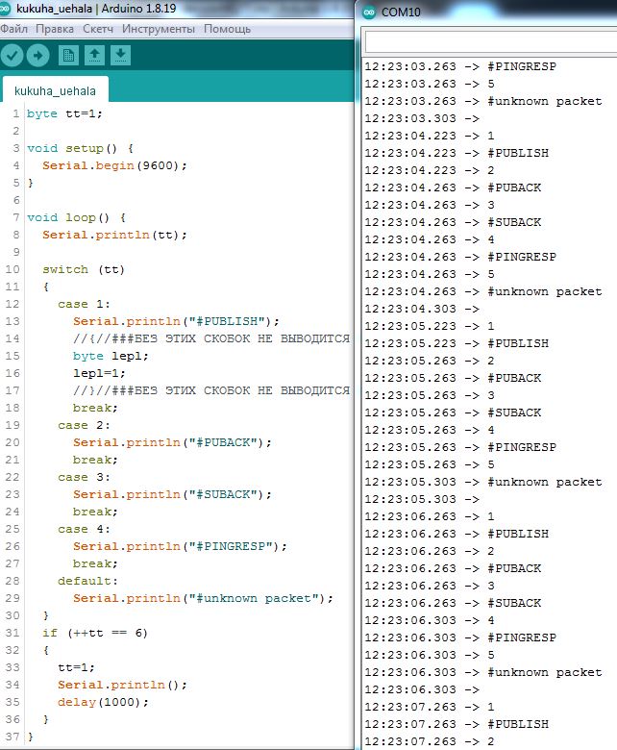Click the Upload (arrow) toolbar button

[x=37, y=56]
